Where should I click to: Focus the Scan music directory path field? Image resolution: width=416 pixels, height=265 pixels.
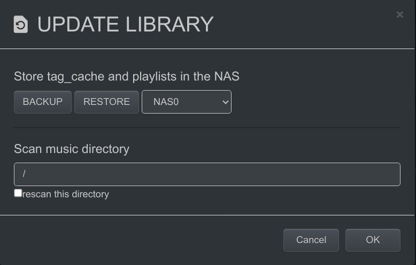[207, 174]
